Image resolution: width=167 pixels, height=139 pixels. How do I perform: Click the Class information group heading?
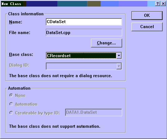click(26, 14)
